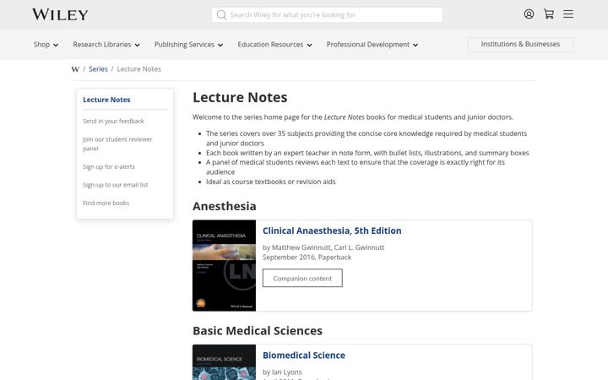
Task: Open the shopping cart icon
Action: point(549,14)
